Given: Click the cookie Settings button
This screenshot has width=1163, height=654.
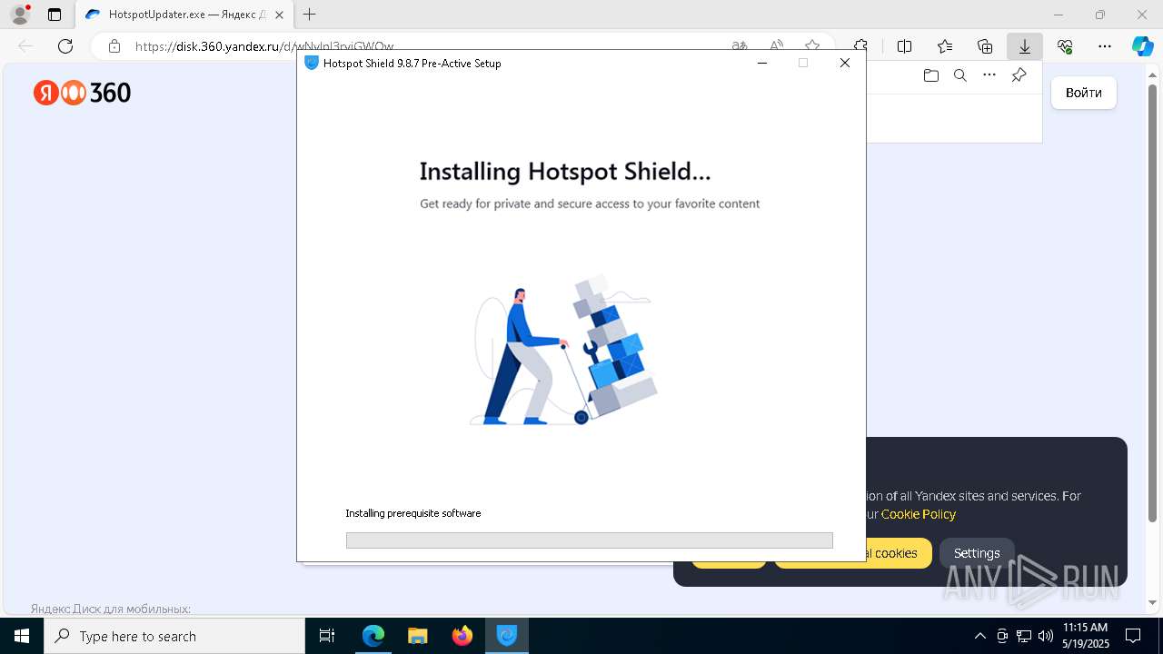Looking at the screenshot, I should pos(977,553).
